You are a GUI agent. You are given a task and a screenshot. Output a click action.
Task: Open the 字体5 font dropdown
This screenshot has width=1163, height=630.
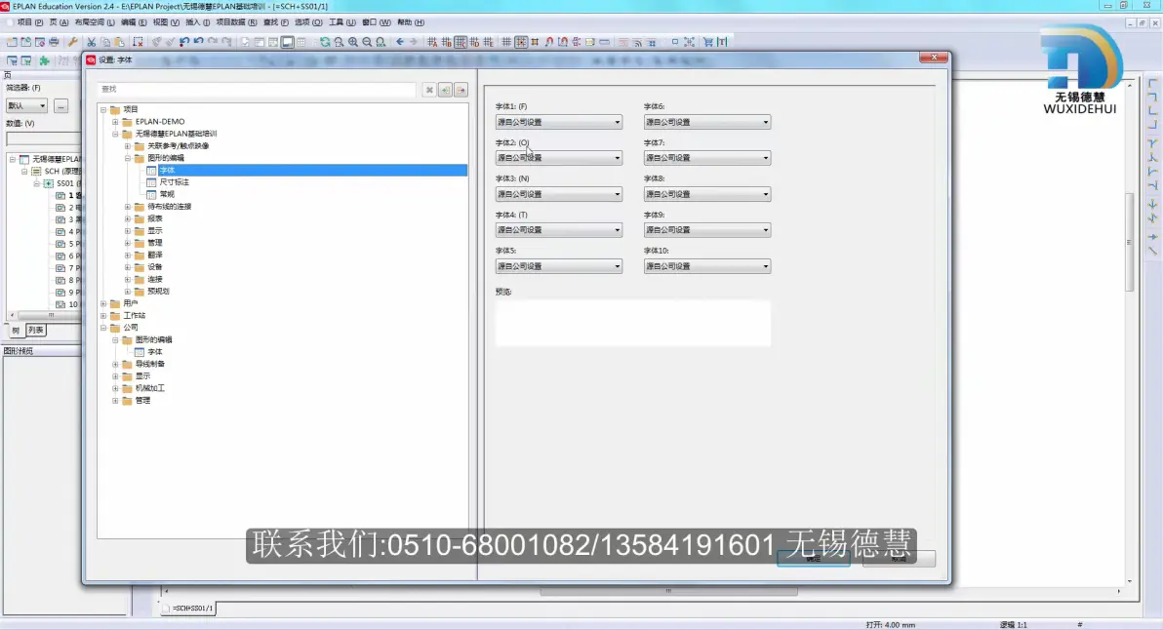pos(558,266)
